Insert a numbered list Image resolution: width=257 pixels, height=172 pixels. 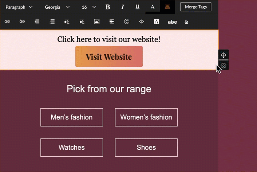tap(52, 21)
